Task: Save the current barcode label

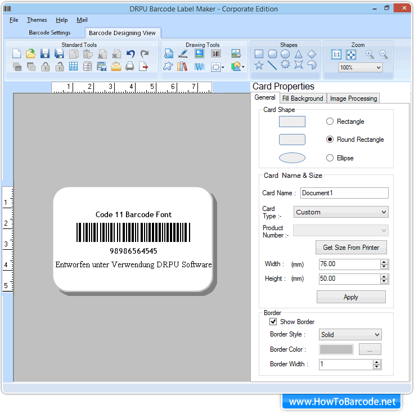Action: point(45,53)
